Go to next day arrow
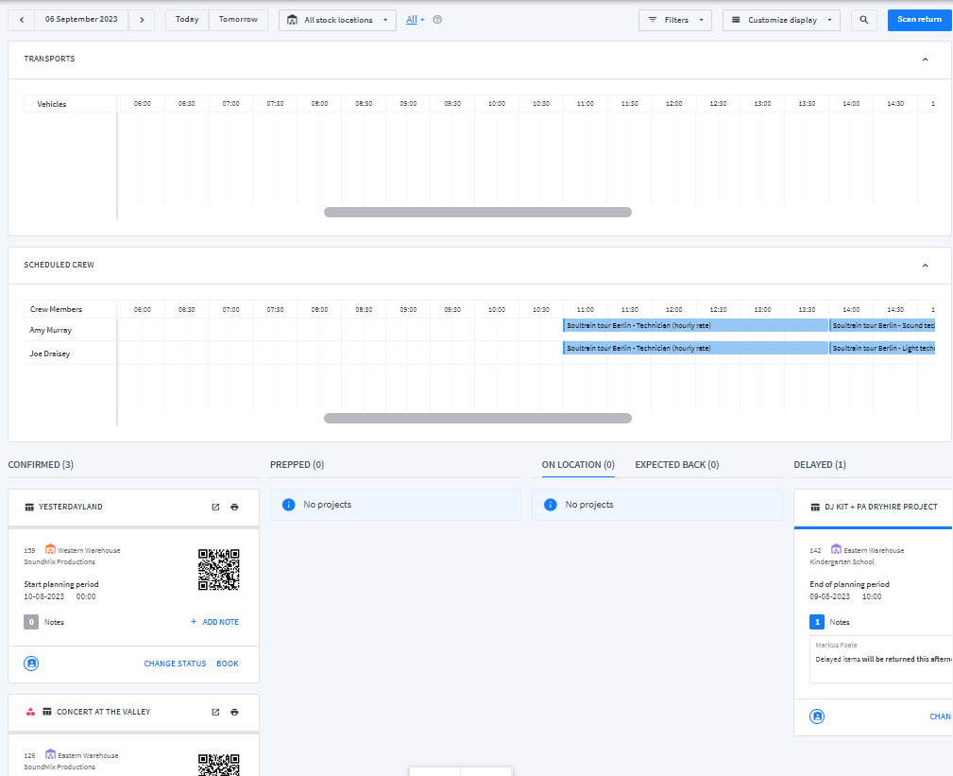Screen dimensions: 953x776 142,20
